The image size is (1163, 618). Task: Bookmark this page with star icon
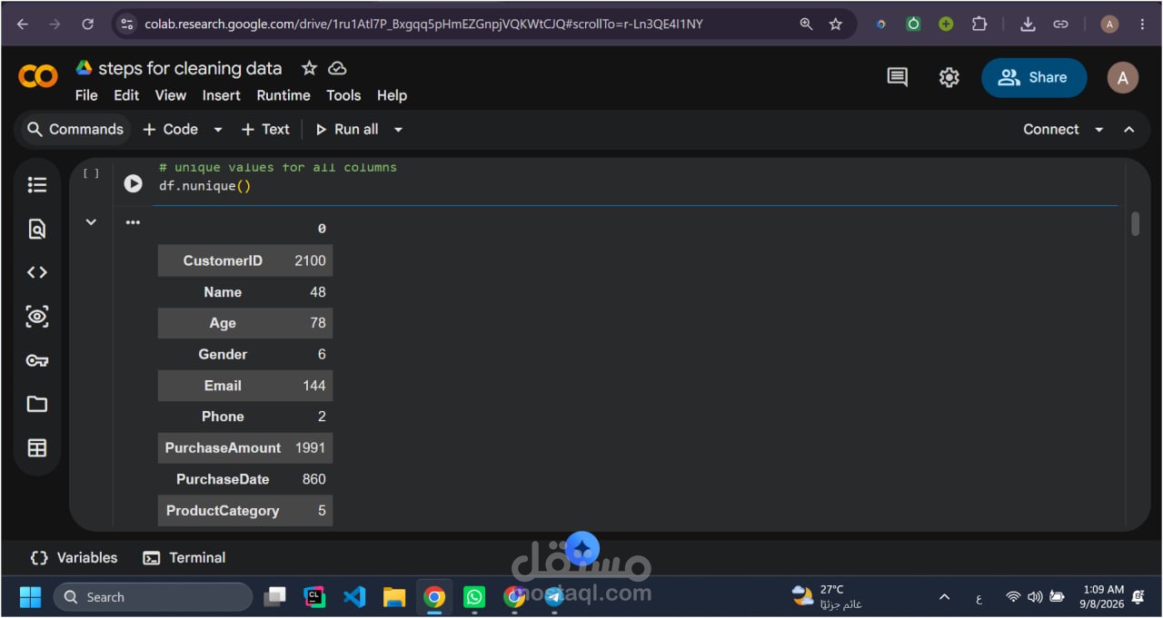[835, 25]
